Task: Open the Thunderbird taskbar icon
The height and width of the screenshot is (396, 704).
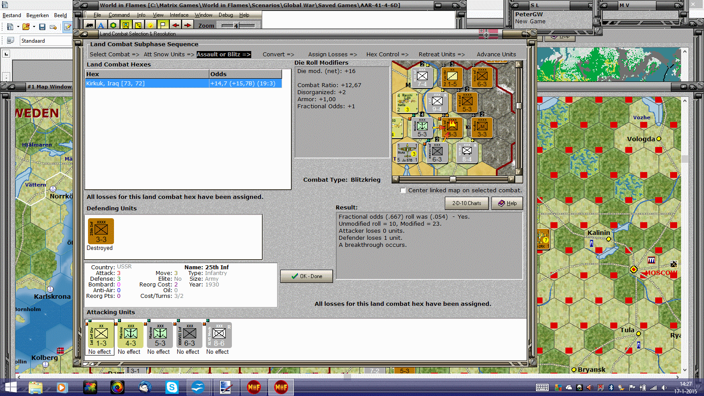Action: (145, 387)
